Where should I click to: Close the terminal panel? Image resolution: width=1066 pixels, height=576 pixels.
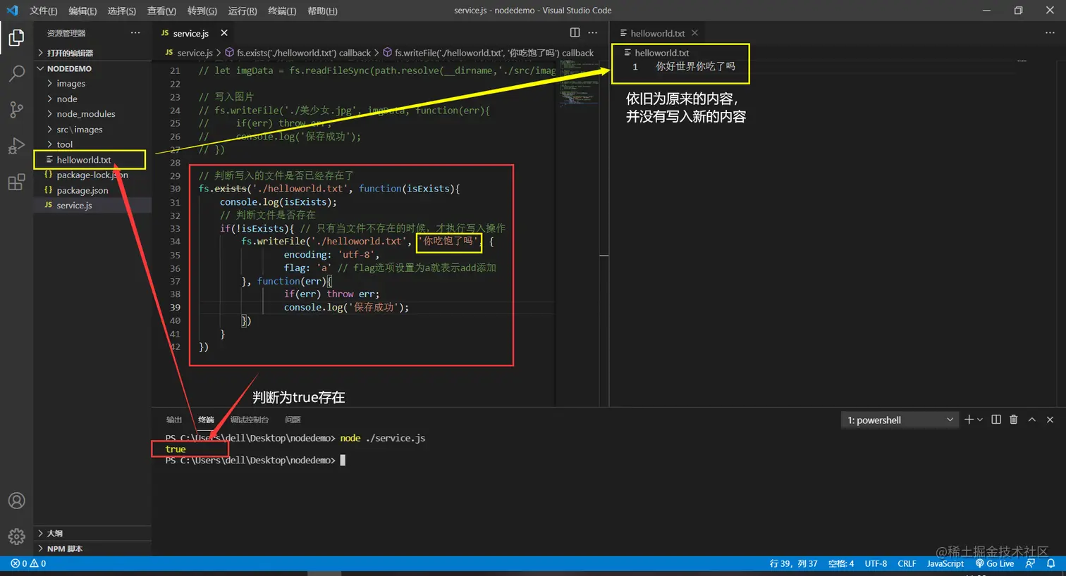[1050, 420]
